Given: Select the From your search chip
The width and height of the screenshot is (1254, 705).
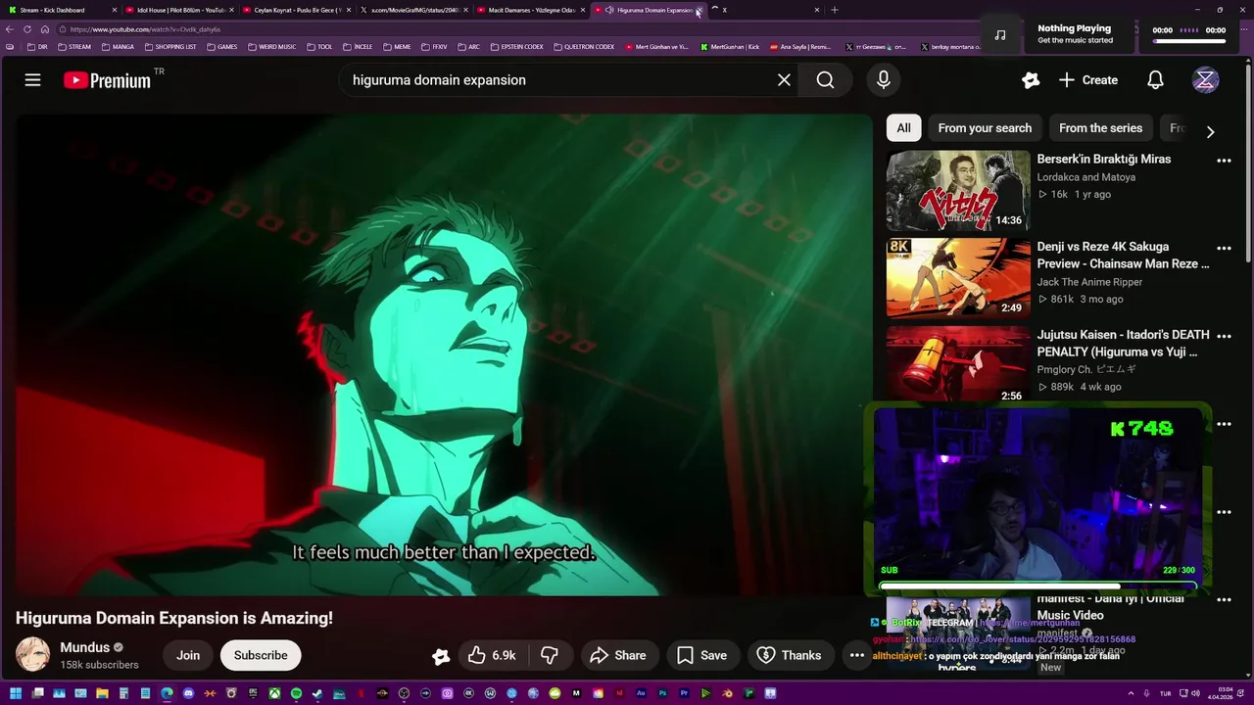Looking at the screenshot, I should 985,128.
